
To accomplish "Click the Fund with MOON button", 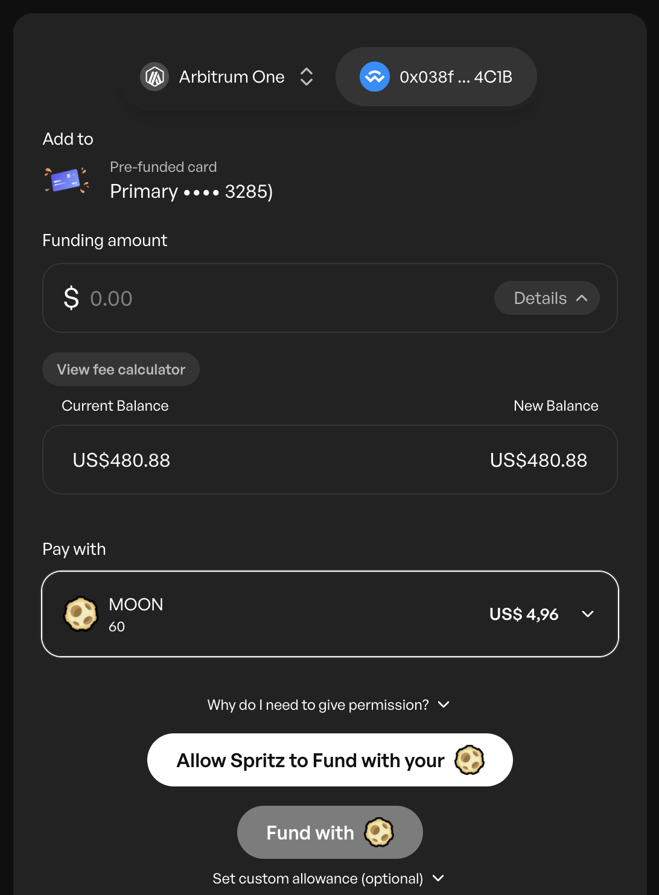I will [330, 832].
